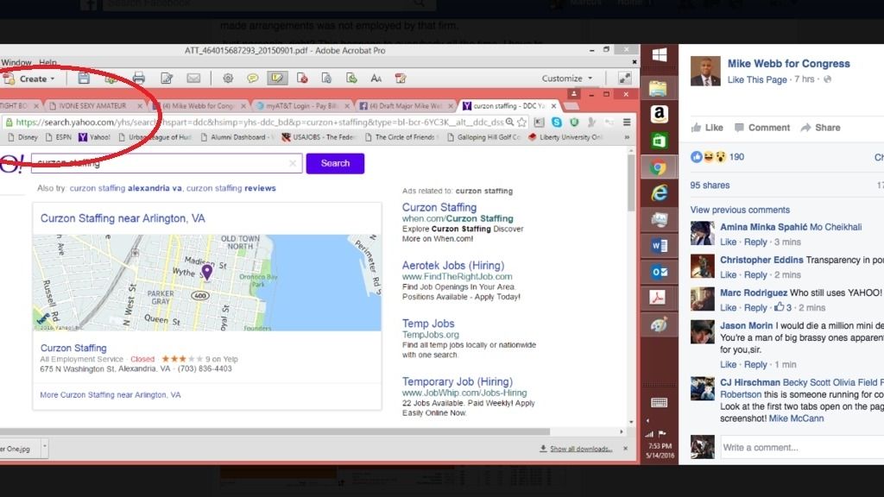The width and height of the screenshot is (884, 497).
Task: Click the curzon staffing reviews suggestion
Action: tap(231, 188)
